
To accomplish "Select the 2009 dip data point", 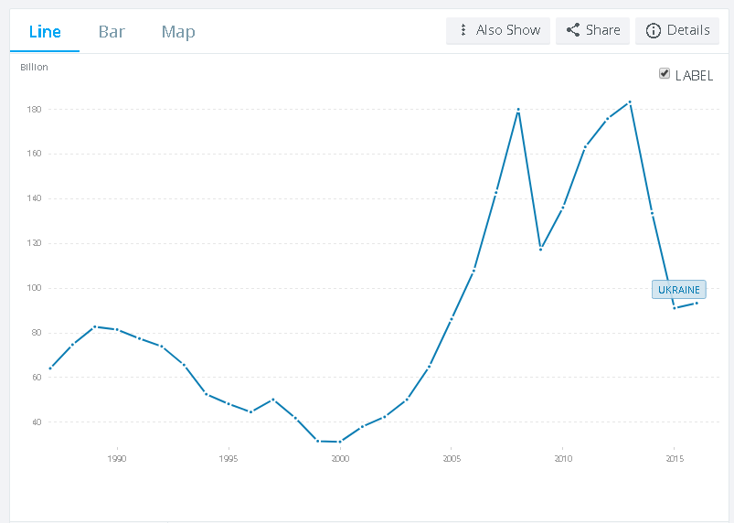I will 540,249.
